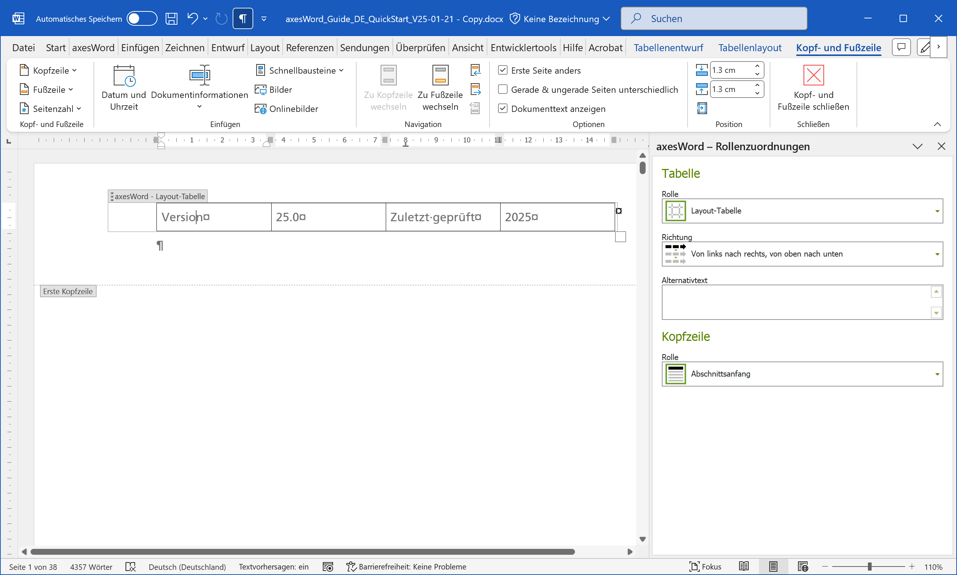
Task: Open Kopfzeile Rolle Abschnittsanfang dropdown
Action: (x=802, y=374)
